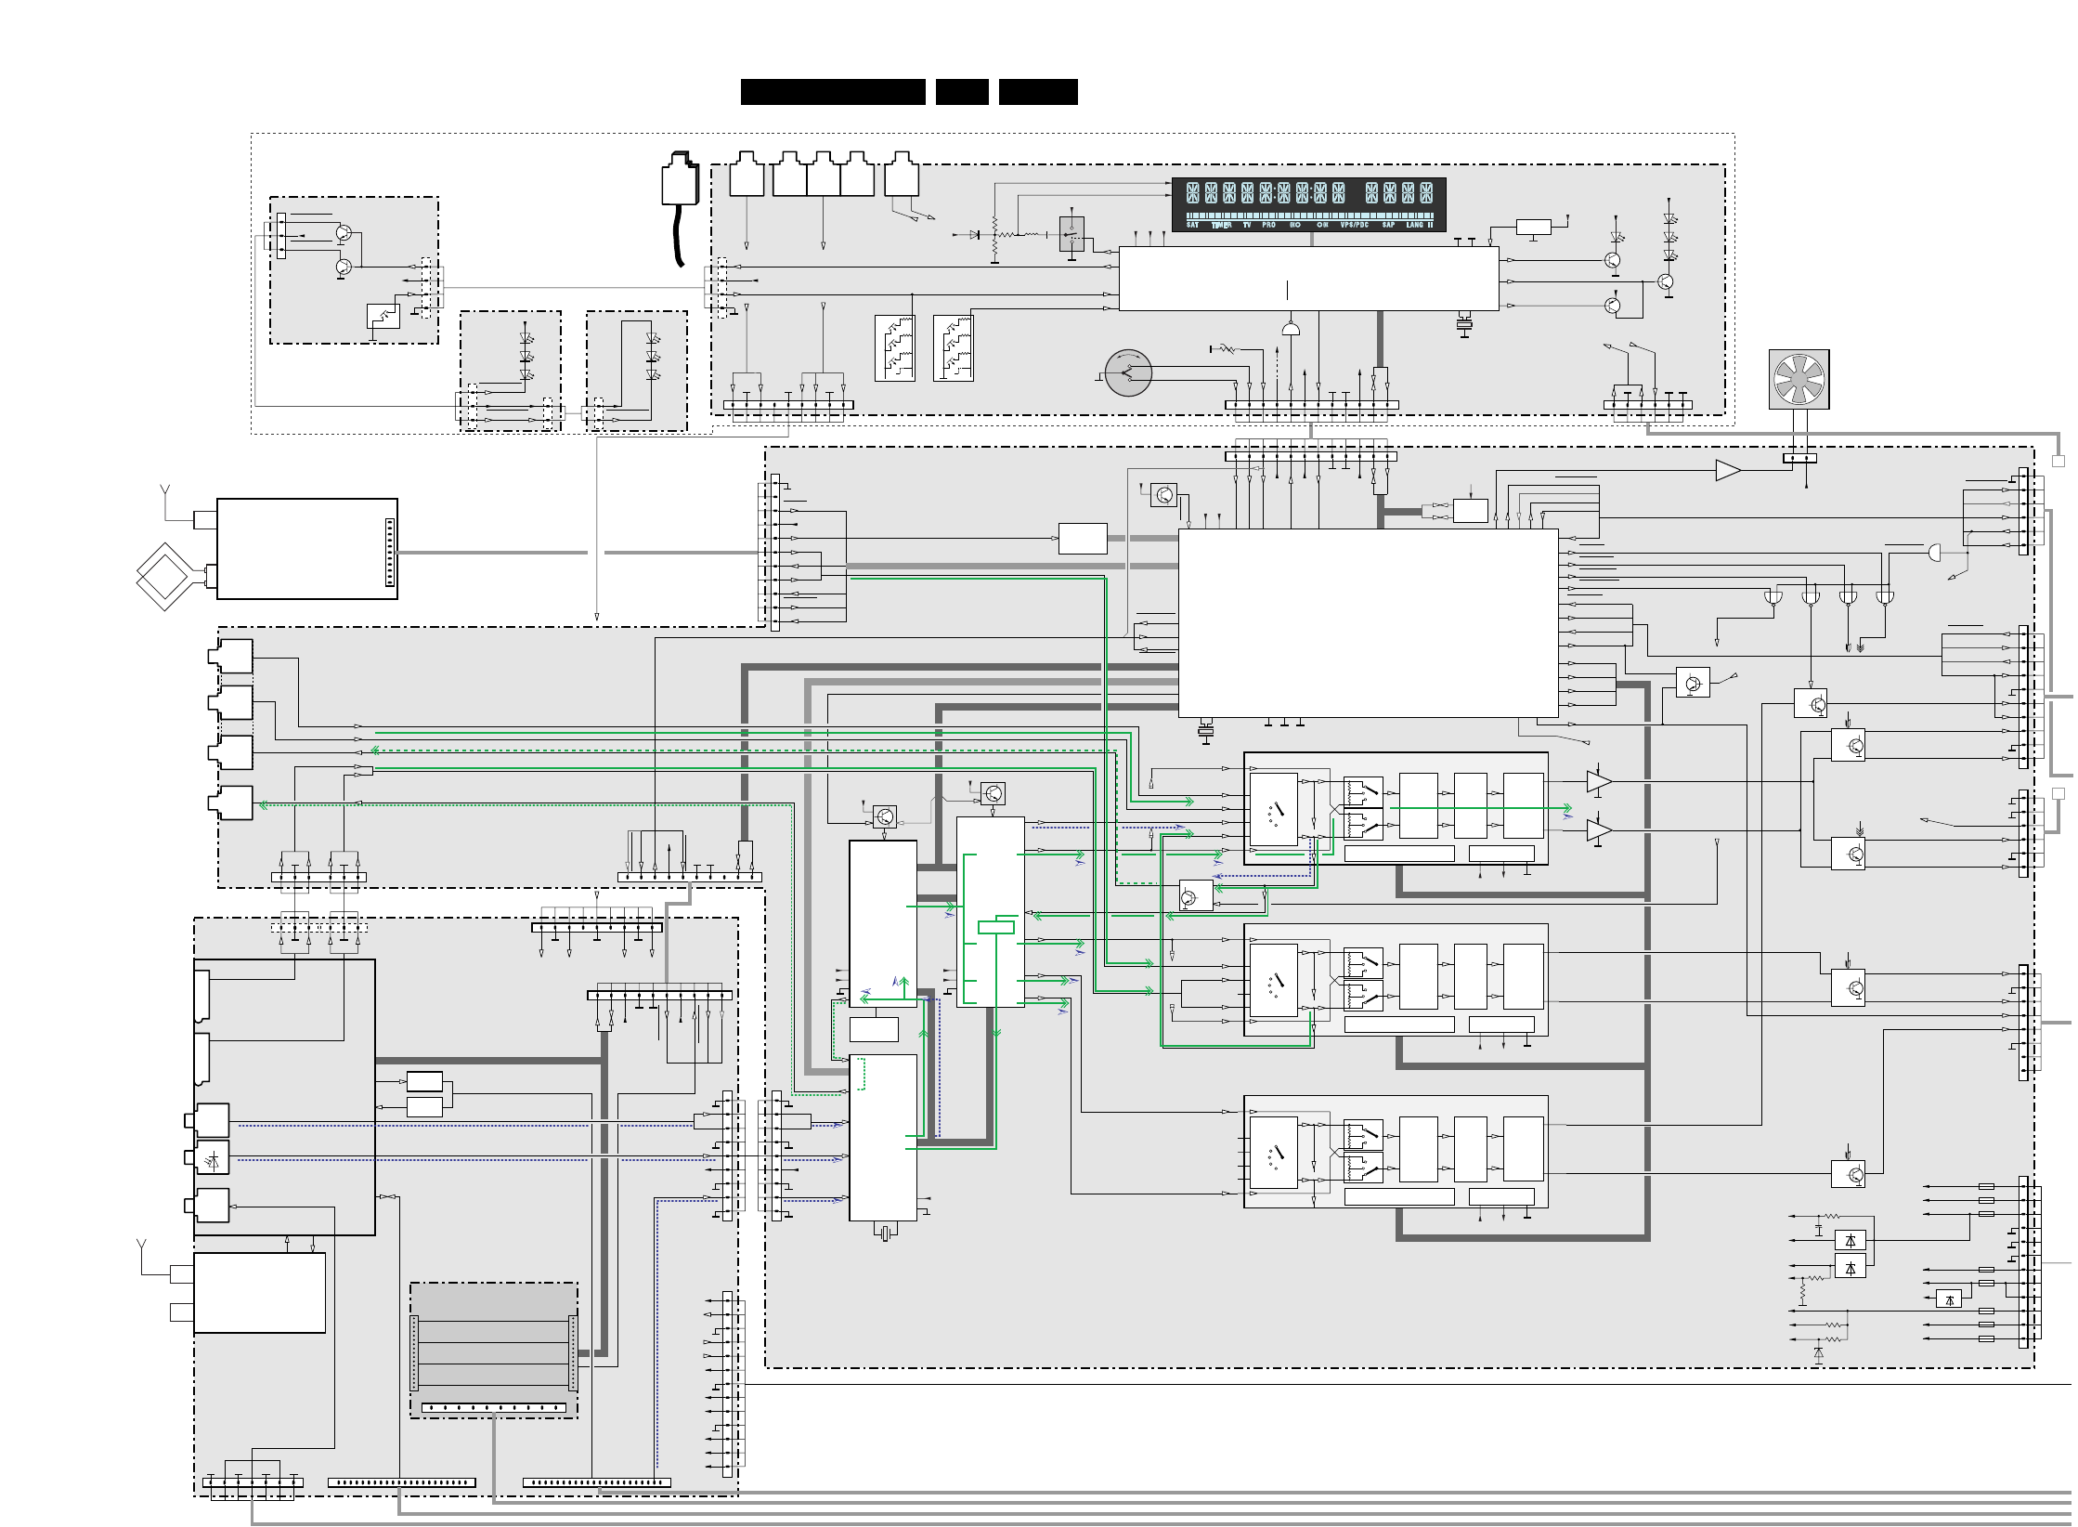This screenshot has height=1527, width=2078.
Task: Click the gray relay switch box beside the display
Action: click(x=1071, y=234)
